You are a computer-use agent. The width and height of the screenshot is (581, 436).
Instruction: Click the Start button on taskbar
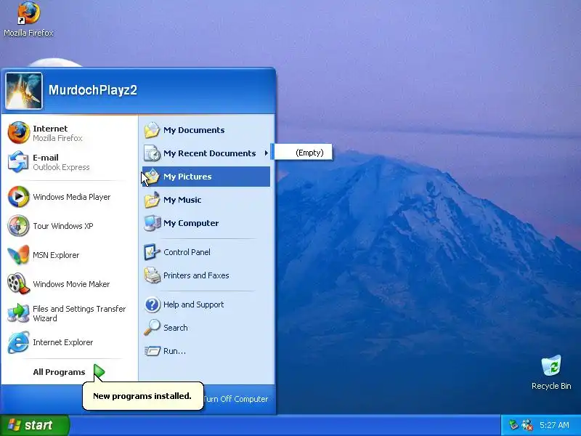pyautogui.click(x=34, y=425)
